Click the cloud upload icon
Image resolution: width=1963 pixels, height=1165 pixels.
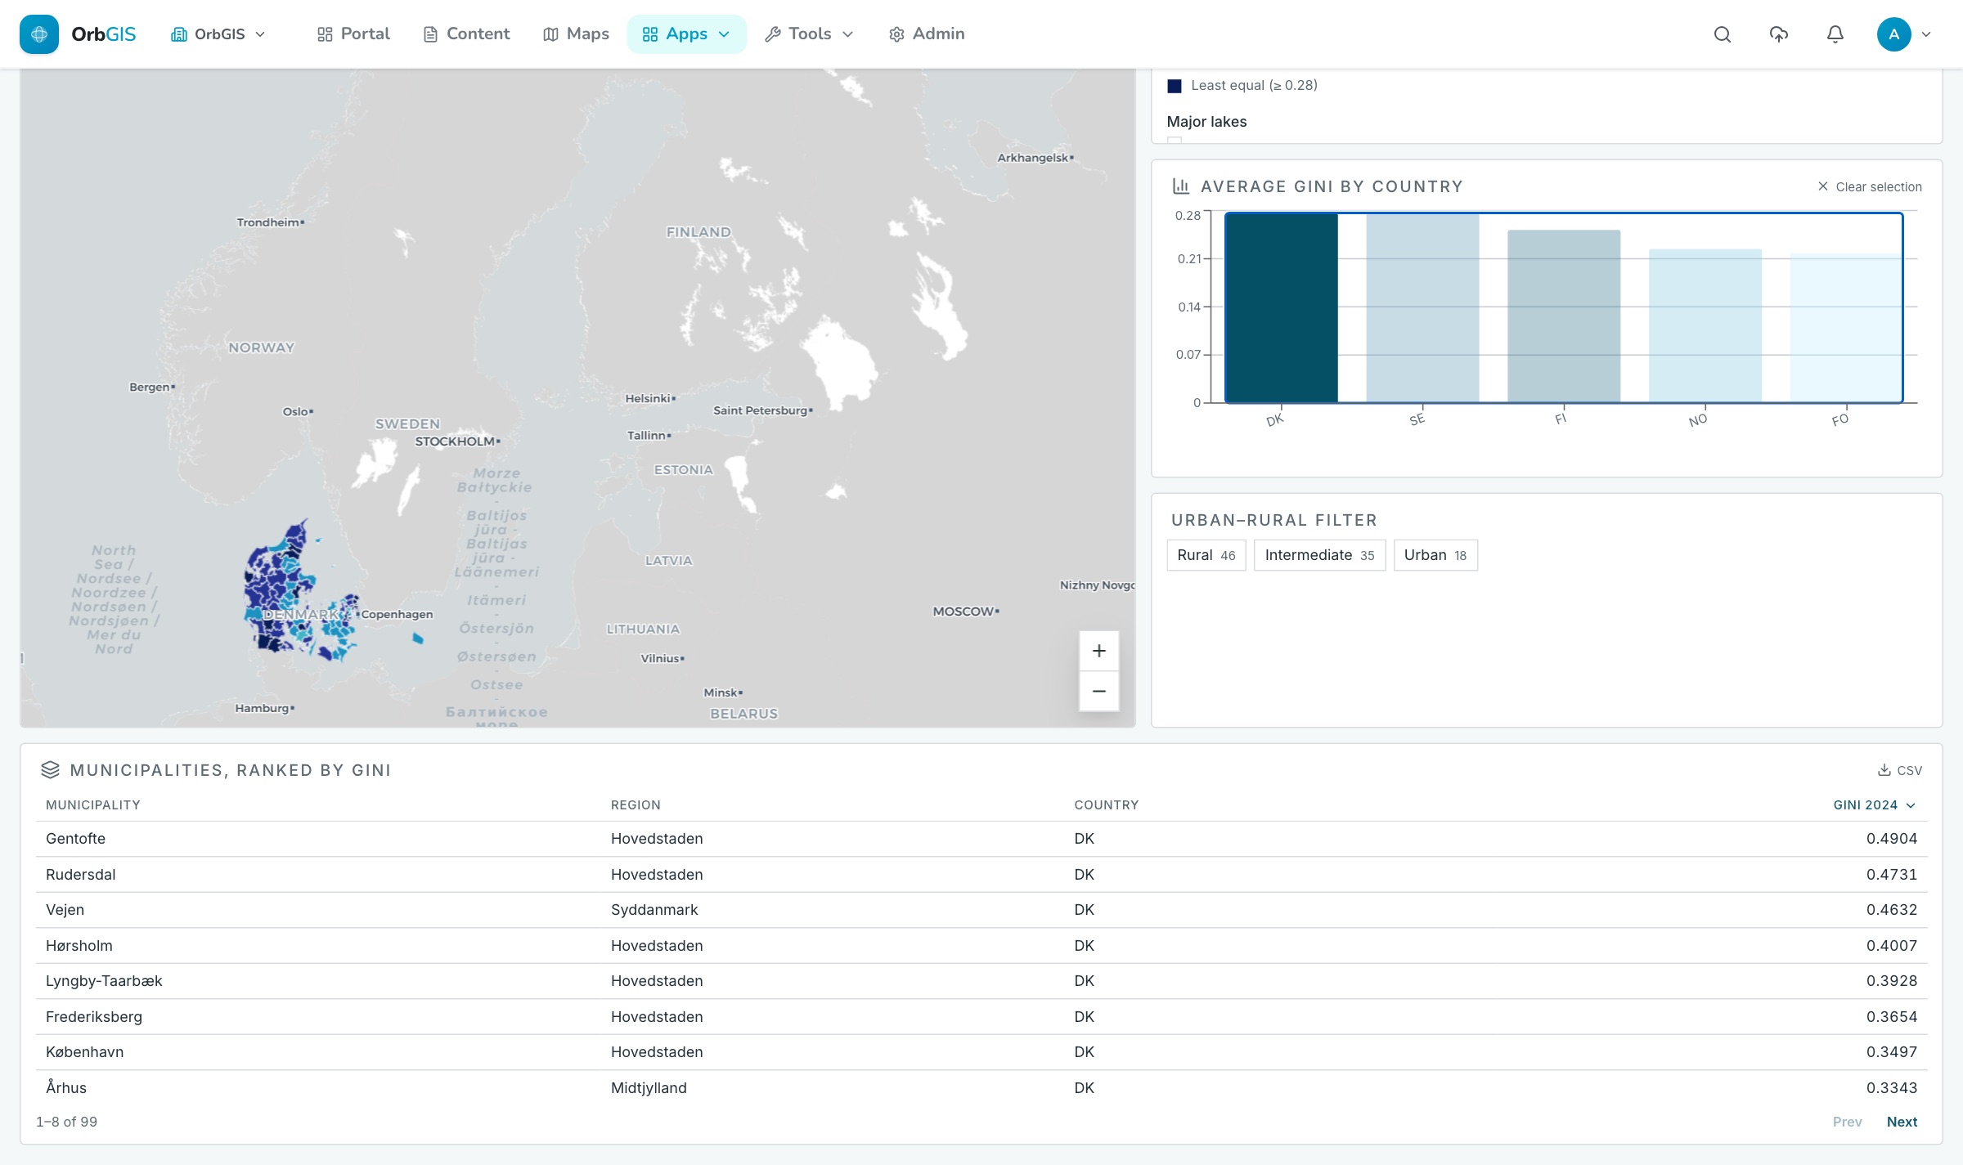(x=1779, y=34)
